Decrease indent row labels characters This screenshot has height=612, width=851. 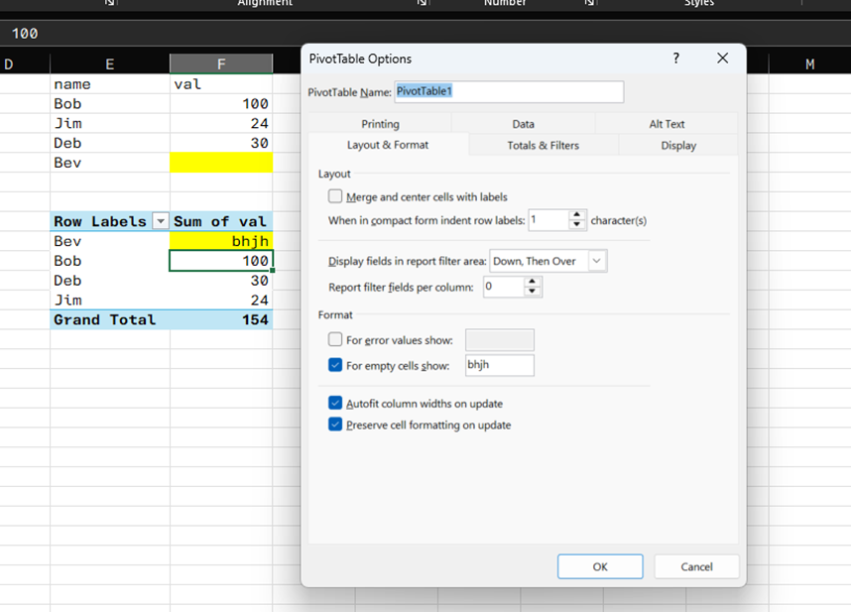(x=577, y=224)
